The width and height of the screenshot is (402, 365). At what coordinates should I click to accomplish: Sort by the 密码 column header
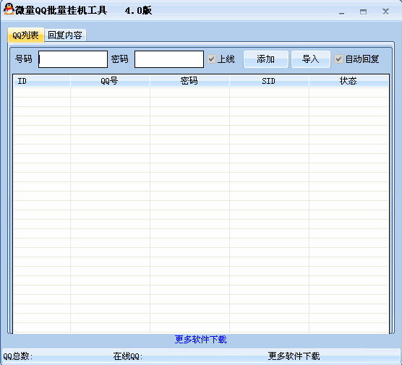(189, 81)
